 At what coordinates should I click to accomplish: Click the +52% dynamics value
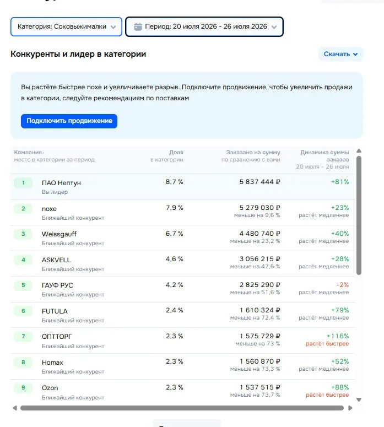(x=340, y=361)
